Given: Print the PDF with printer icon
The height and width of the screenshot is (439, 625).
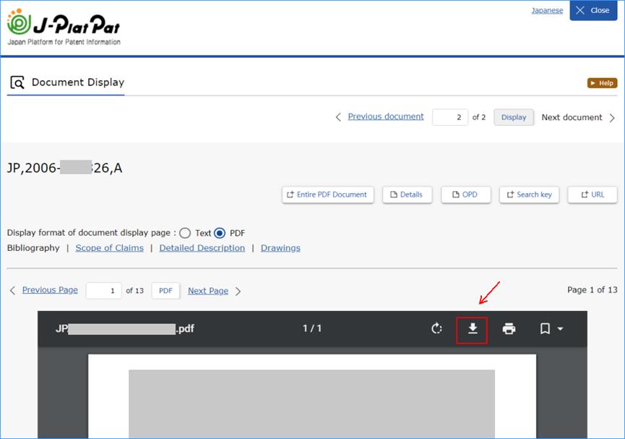Looking at the screenshot, I should click(509, 329).
